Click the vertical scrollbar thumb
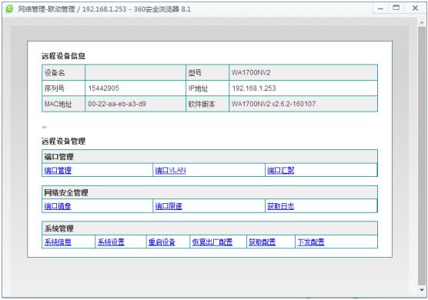This screenshot has height=300, width=428. (422, 155)
